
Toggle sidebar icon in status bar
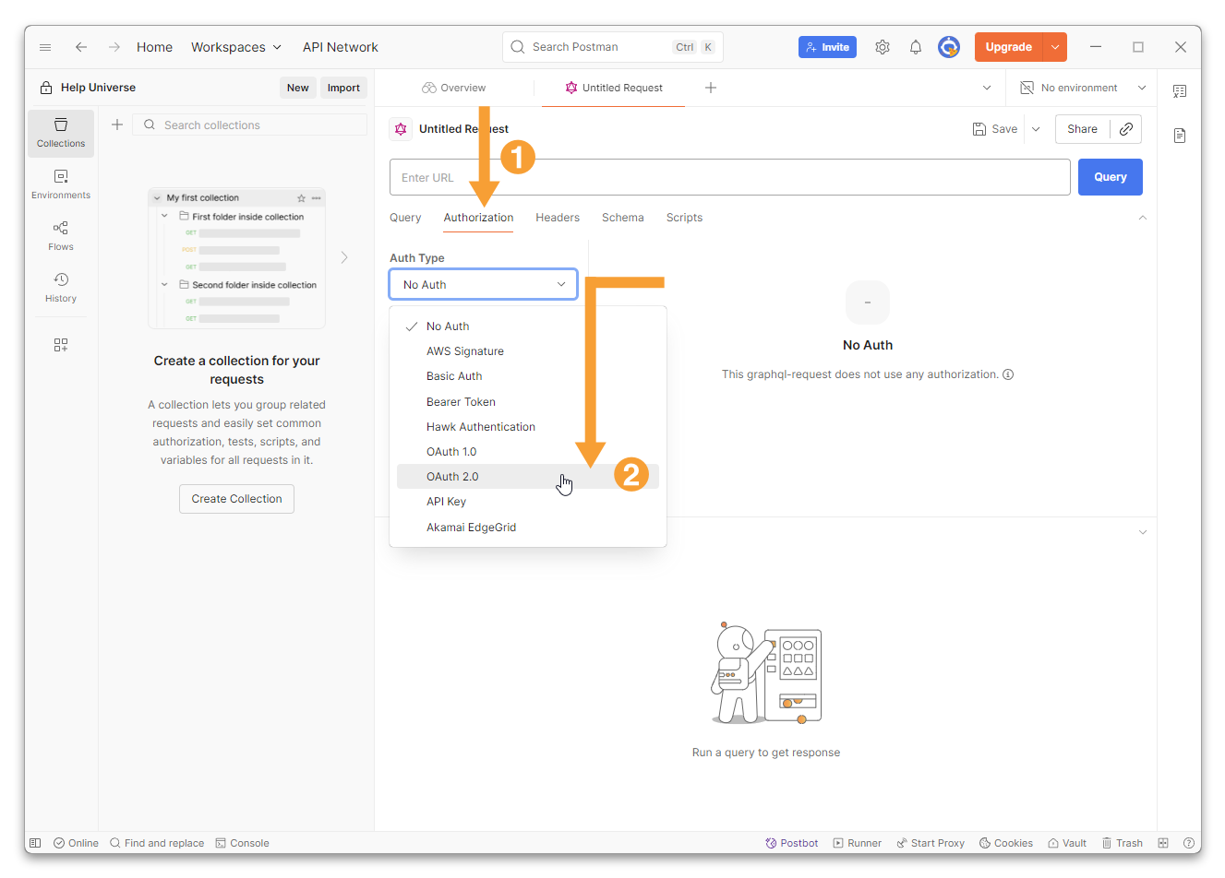[x=35, y=843]
